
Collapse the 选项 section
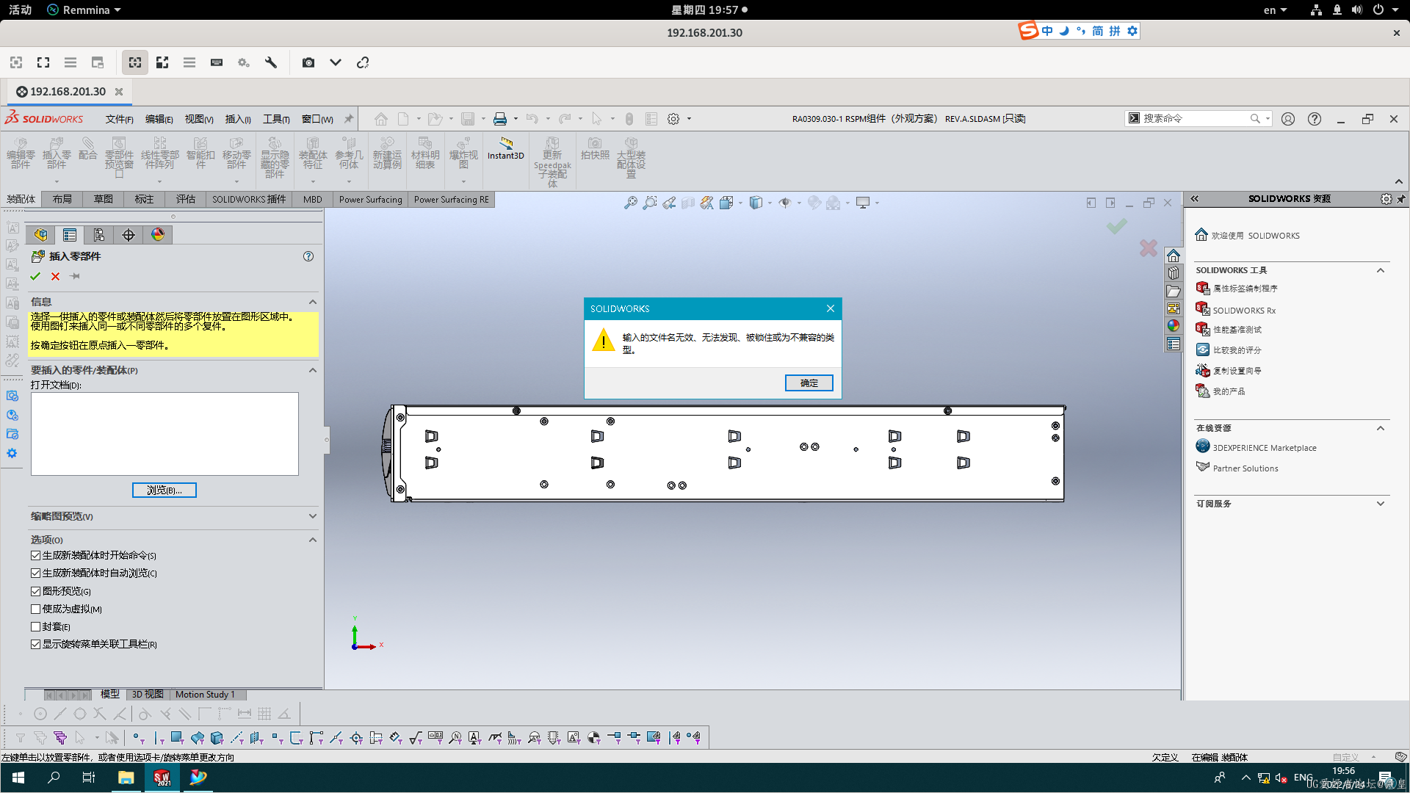[x=313, y=540]
